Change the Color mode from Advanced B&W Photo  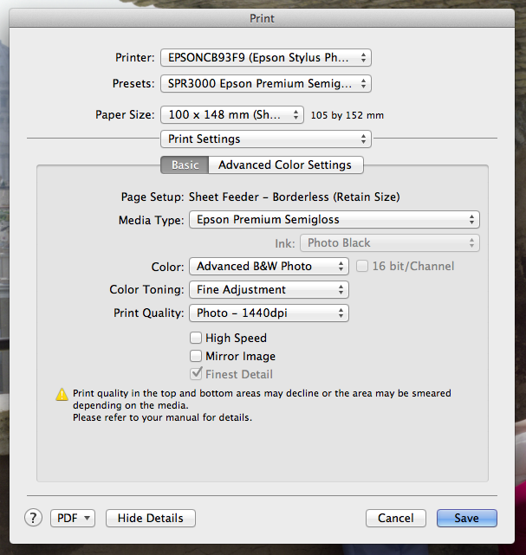click(269, 267)
